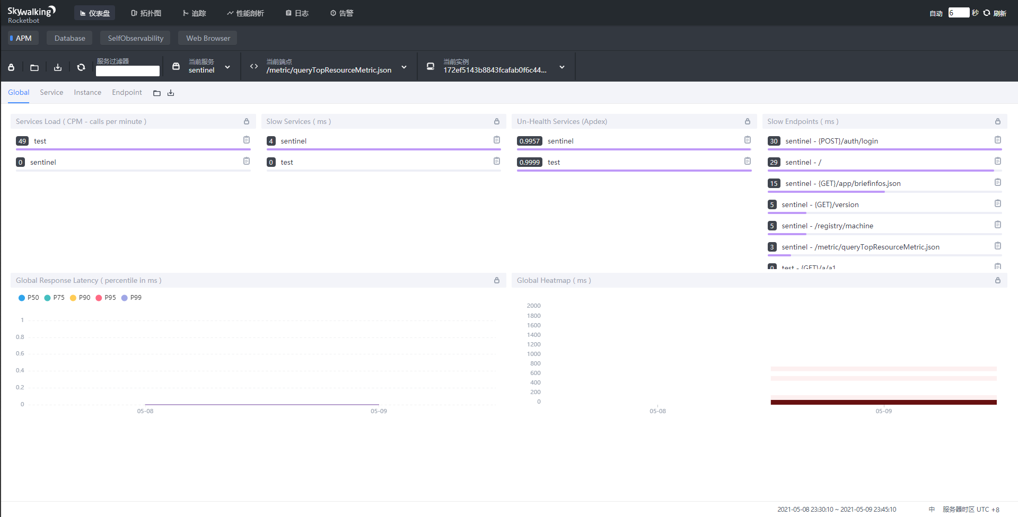Switch to the Endpoint tab
This screenshot has width=1018, height=517.
click(127, 93)
